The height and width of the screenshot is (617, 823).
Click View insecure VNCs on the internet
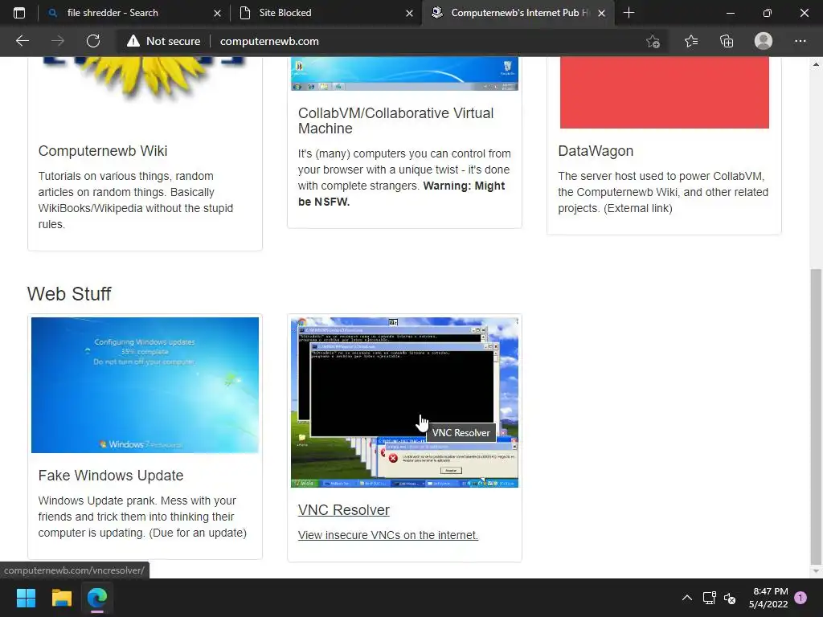coord(388,535)
